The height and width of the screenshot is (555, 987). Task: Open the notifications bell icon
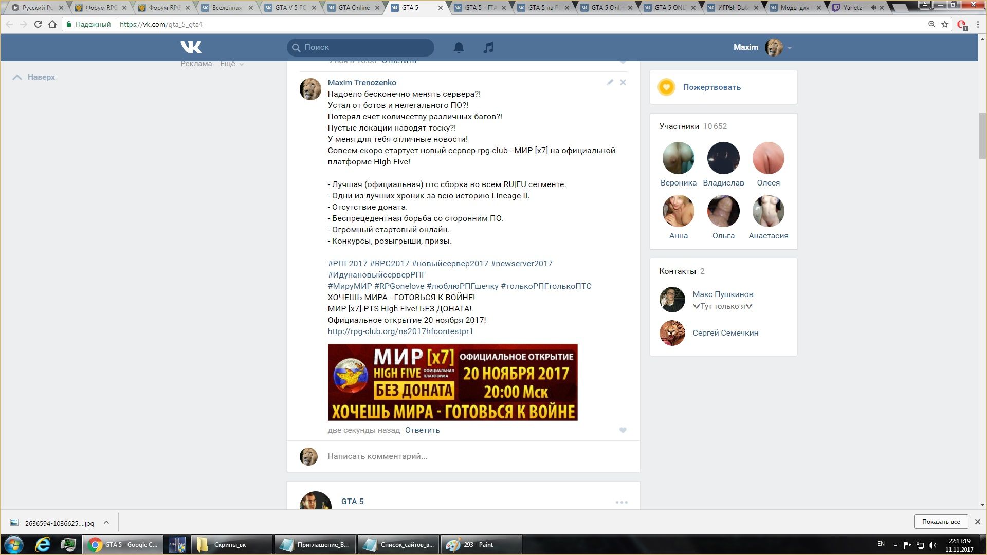tap(459, 47)
